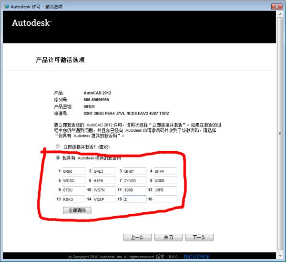Select "我具有 Autodesk 提供的激活码" radio option
This screenshot has height=262, width=286.
58,157
